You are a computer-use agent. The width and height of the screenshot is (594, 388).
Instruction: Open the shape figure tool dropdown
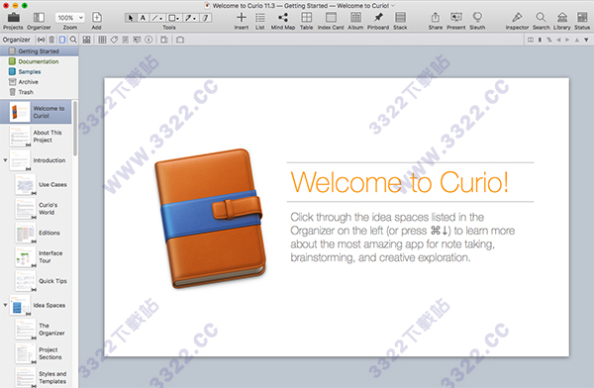tap(173, 18)
